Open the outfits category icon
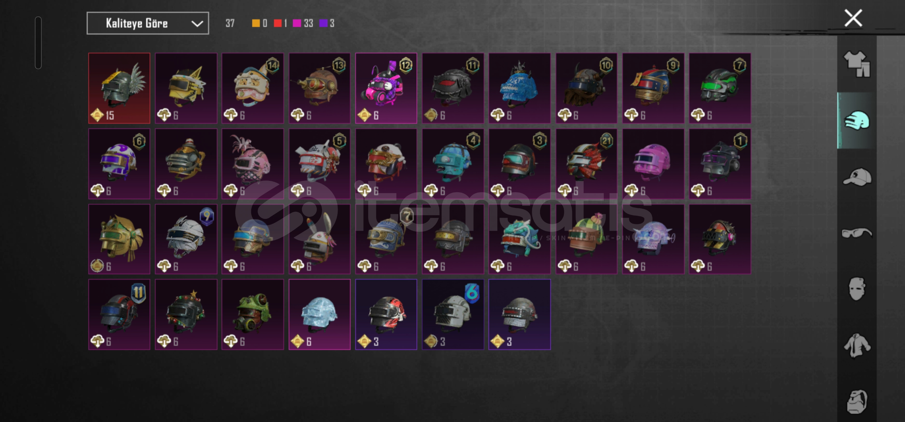Screen dimensions: 905x422 coord(857,64)
